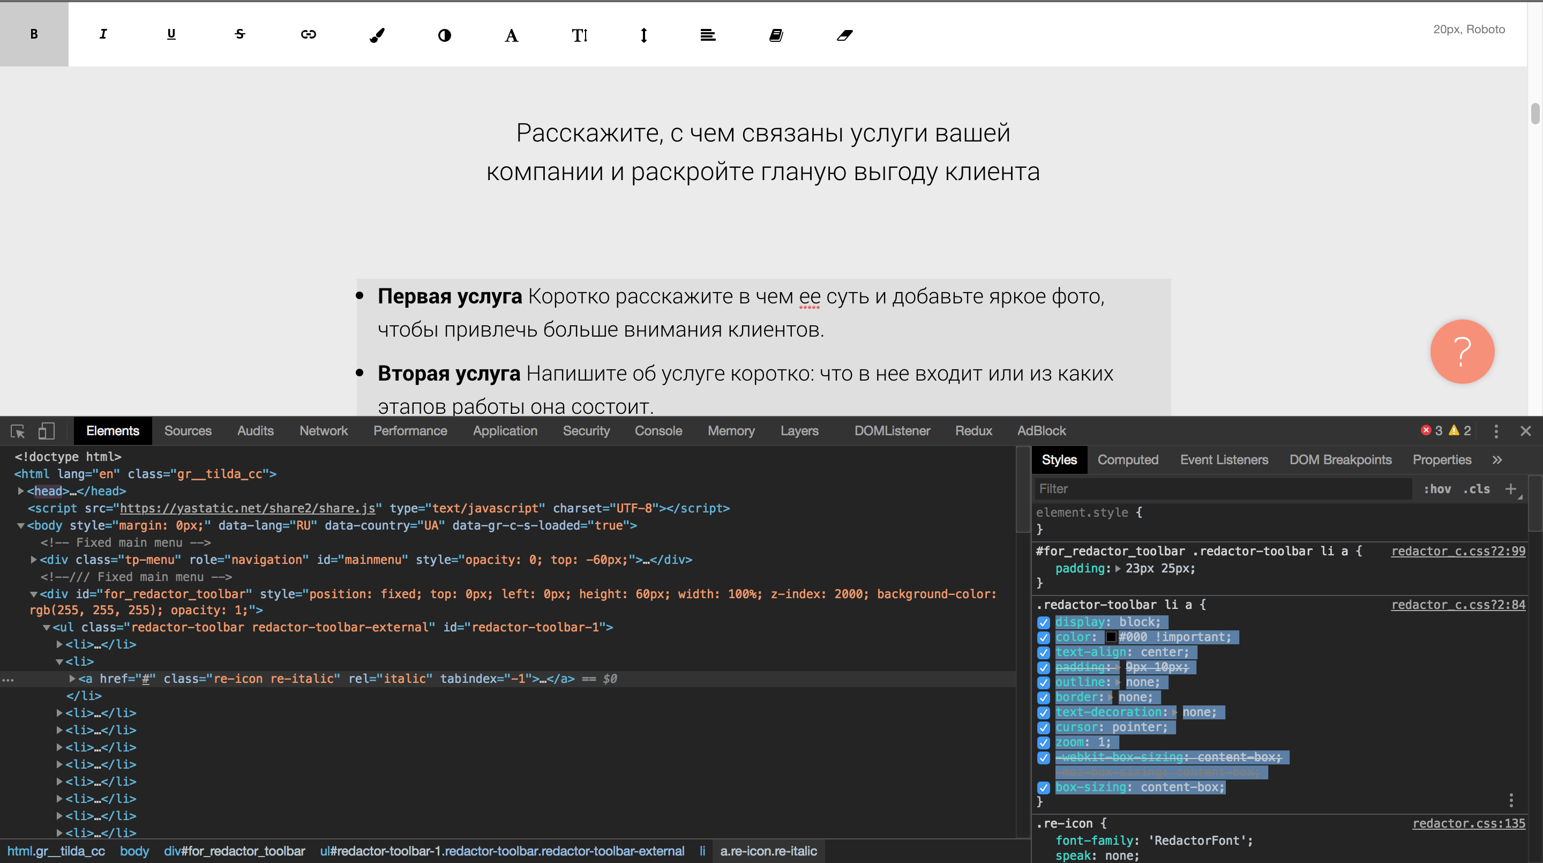1543x863 pixels.
Task: Open text color brush tool
Action: pos(377,35)
